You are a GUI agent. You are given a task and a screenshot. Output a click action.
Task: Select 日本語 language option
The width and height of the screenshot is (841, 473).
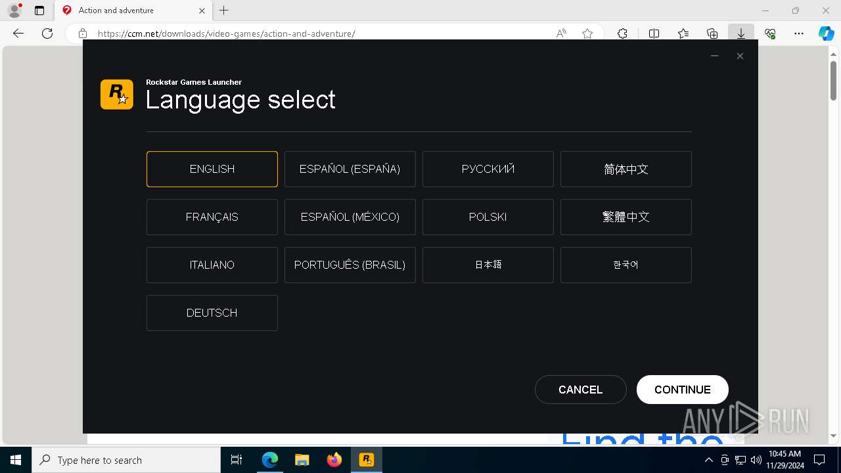click(x=488, y=265)
